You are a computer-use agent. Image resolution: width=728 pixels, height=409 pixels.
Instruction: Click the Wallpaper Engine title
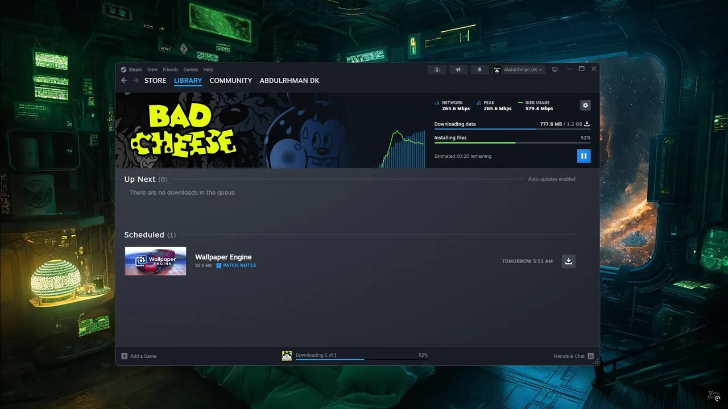[x=223, y=257]
